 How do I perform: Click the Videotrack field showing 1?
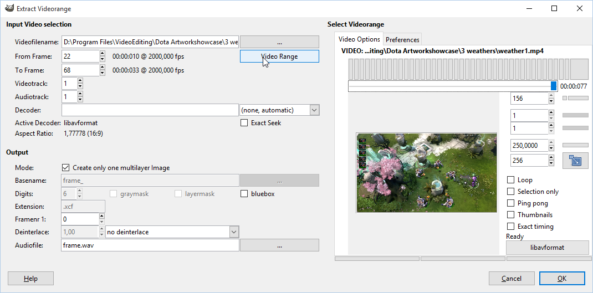tap(69, 84)
